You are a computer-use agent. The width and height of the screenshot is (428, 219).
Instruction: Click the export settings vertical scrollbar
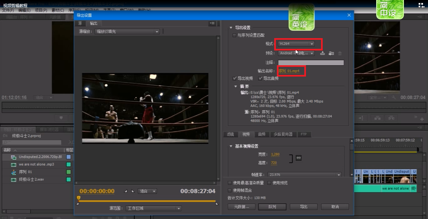[351, 157]
